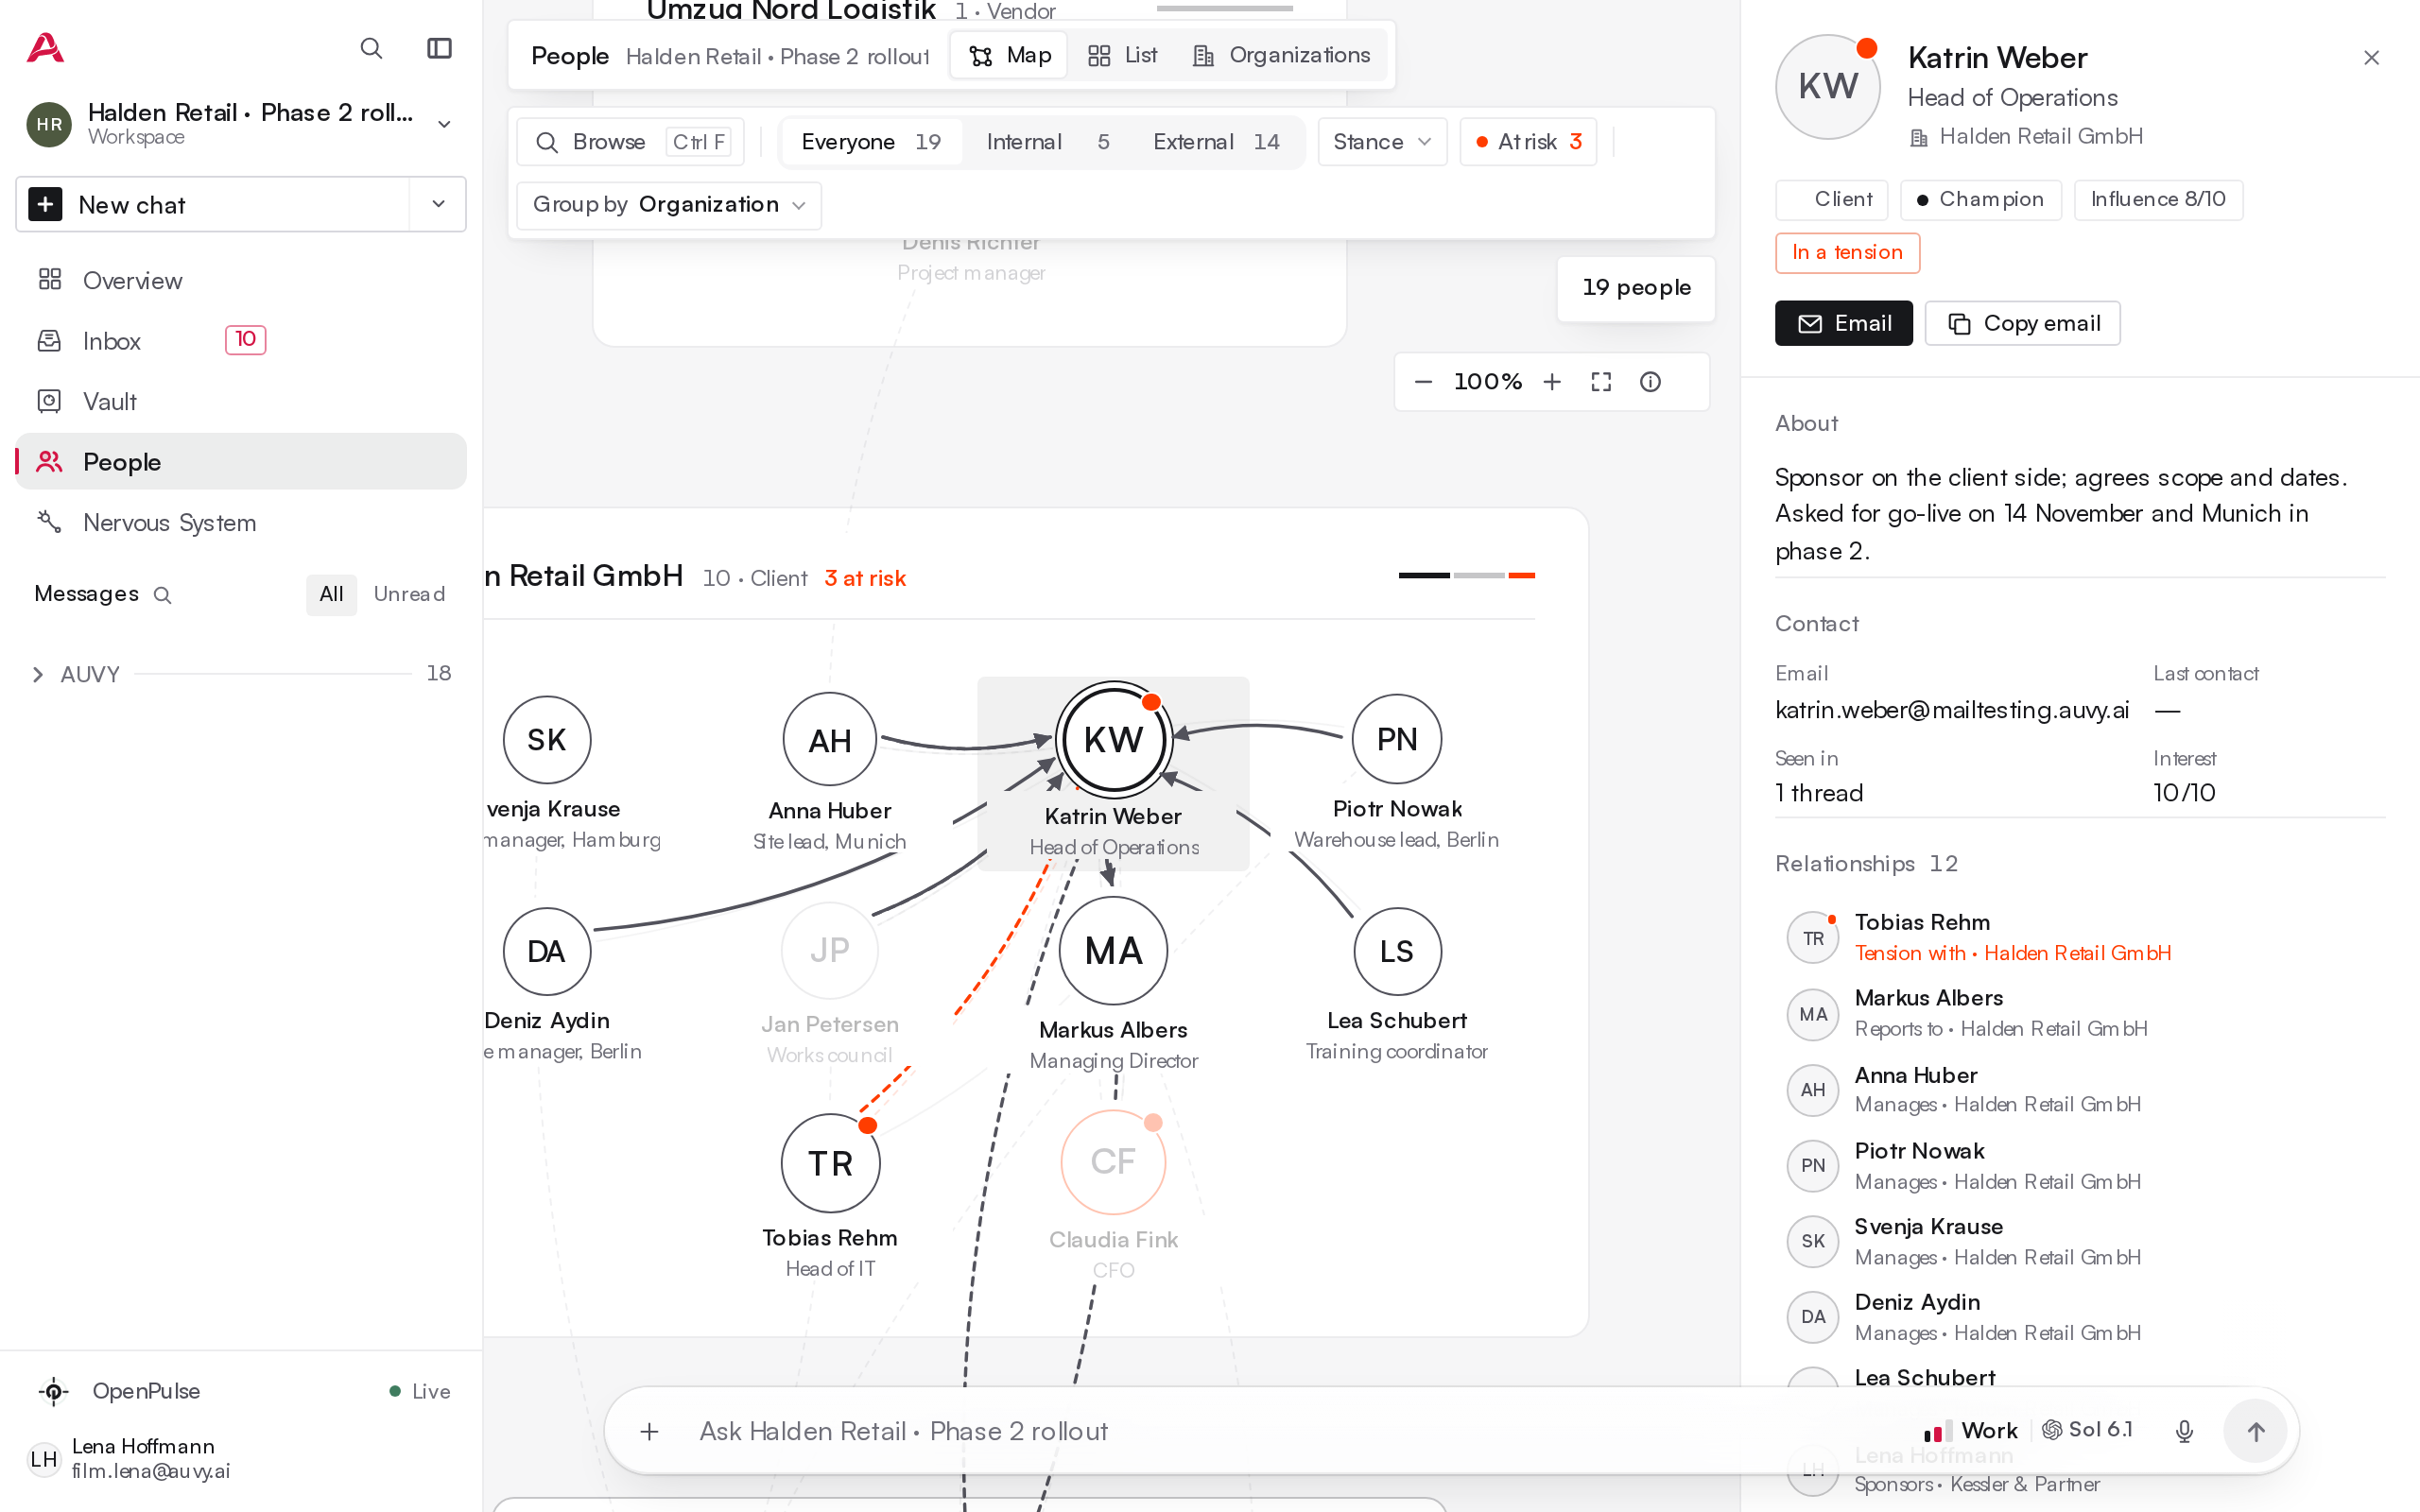Show All messages filter
Screen dimensions: 2420x1512
coord(331,594)
